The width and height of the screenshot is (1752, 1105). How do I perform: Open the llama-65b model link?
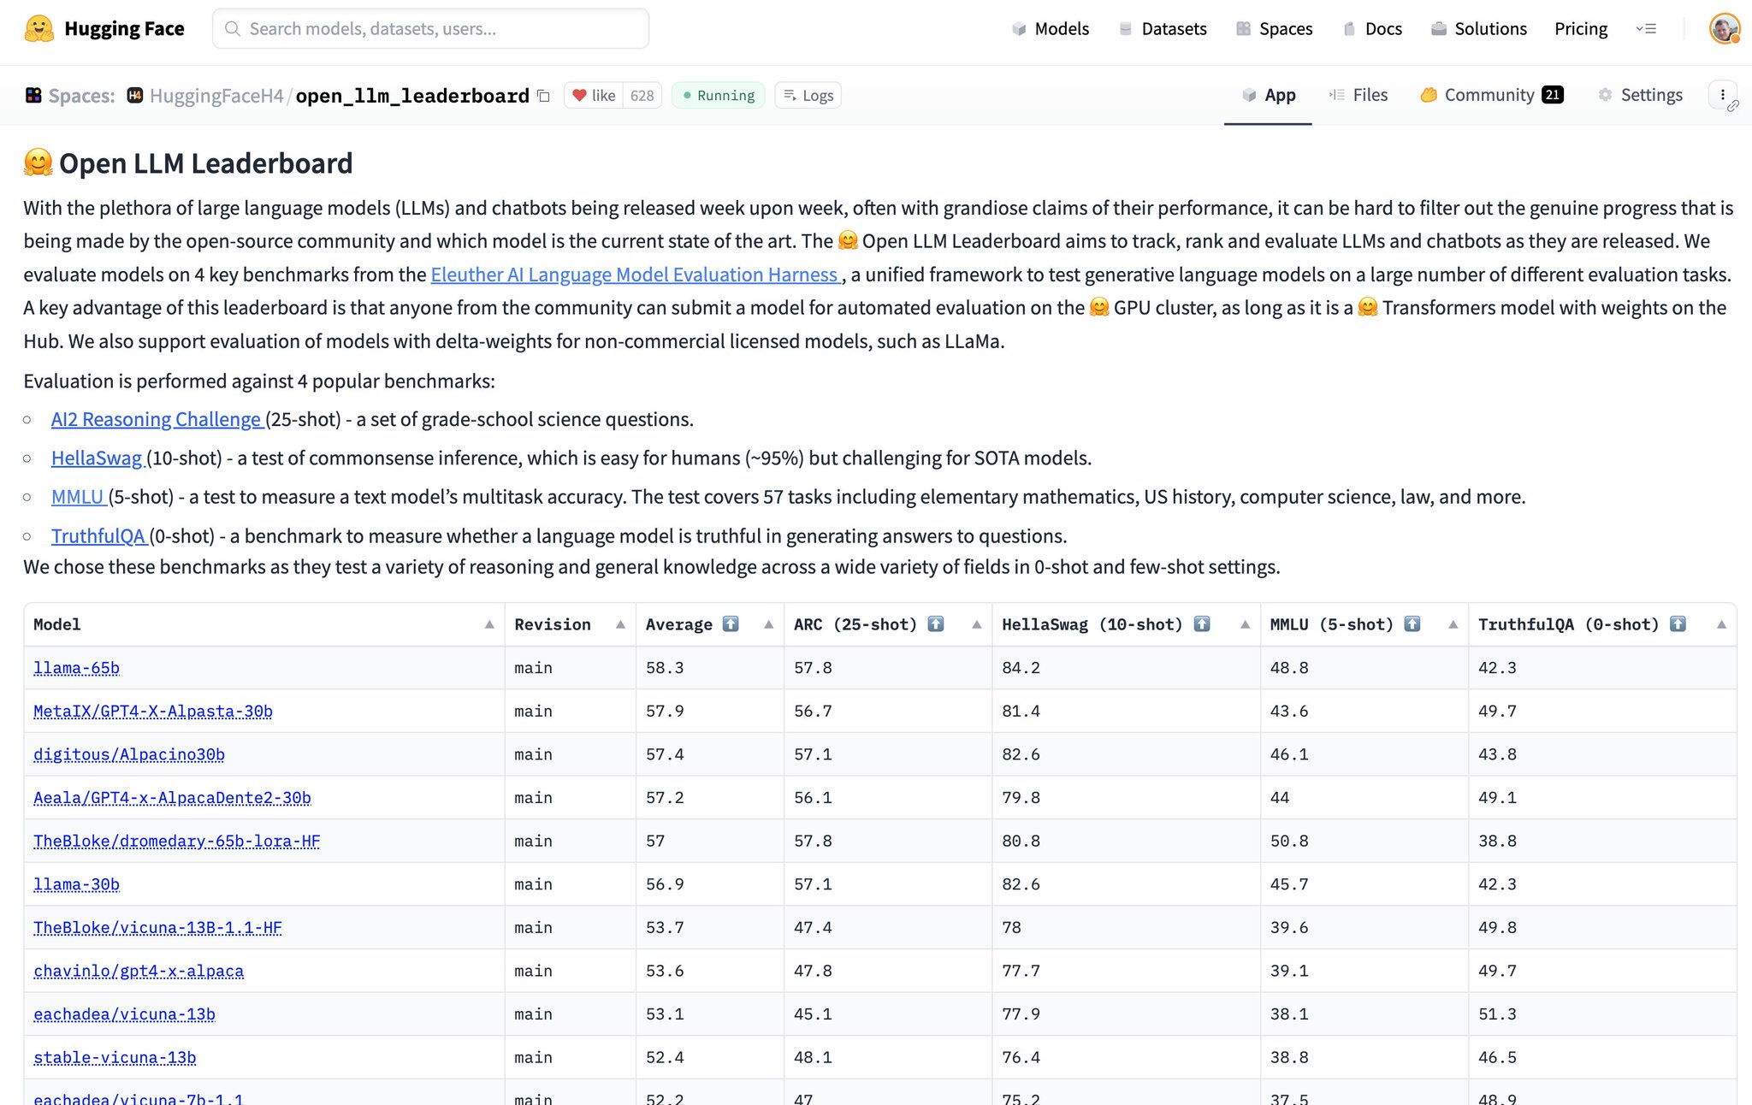point(76,668)
